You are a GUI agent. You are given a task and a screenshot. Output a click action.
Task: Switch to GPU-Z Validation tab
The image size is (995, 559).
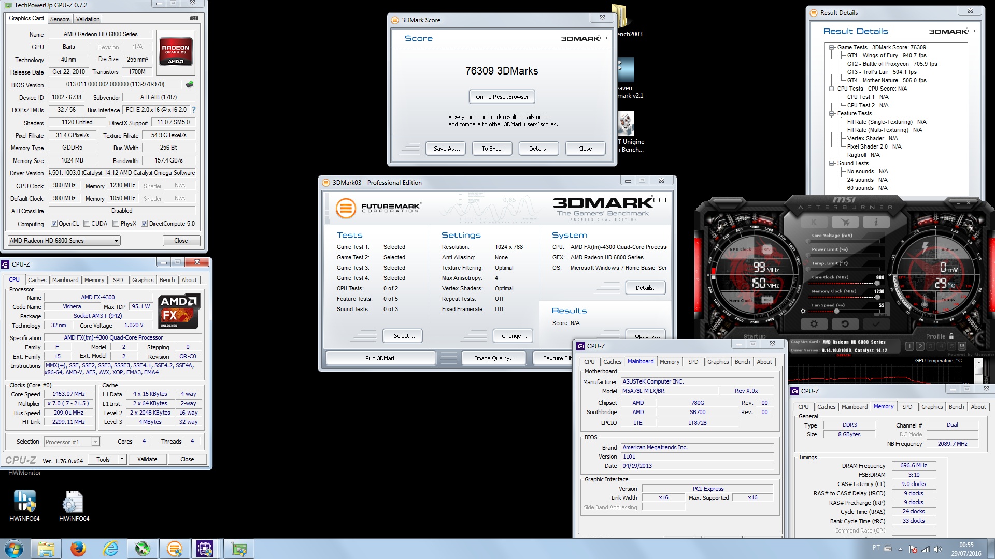(x=88, y=19)
